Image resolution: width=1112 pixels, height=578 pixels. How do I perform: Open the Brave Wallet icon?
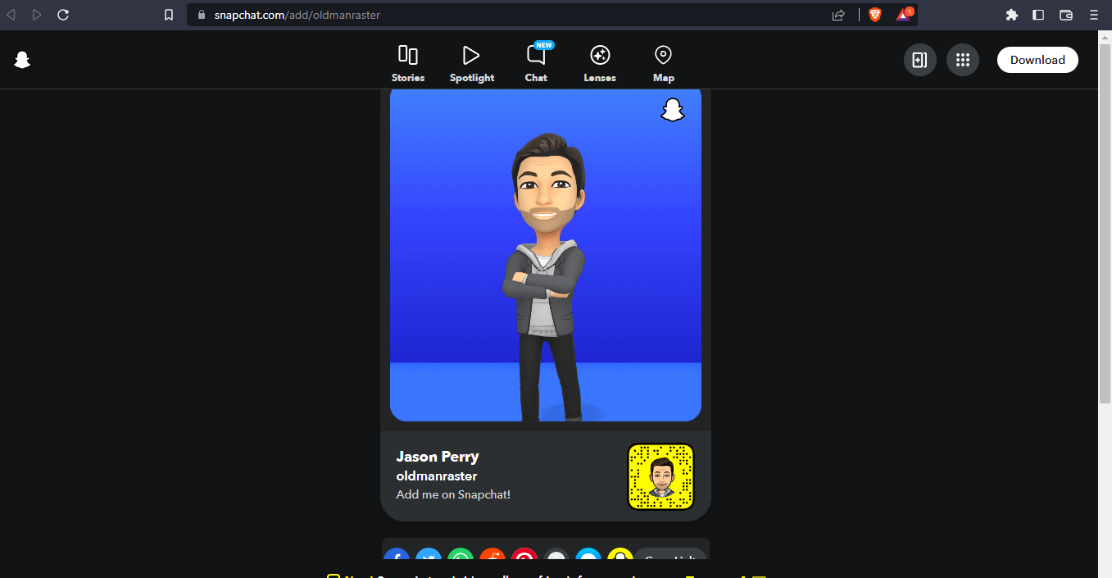pos(1066,15)
